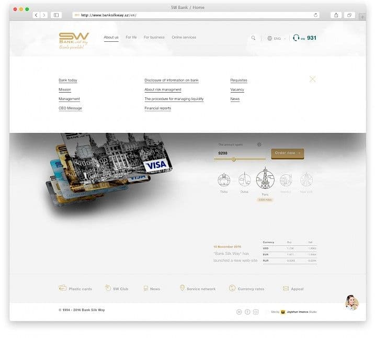Open a new tab with plus button

click(362, 17)
